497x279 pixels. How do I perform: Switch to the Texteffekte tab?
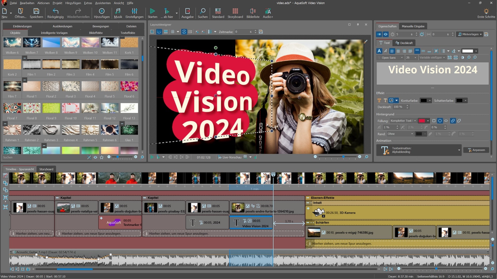[128, 33]
